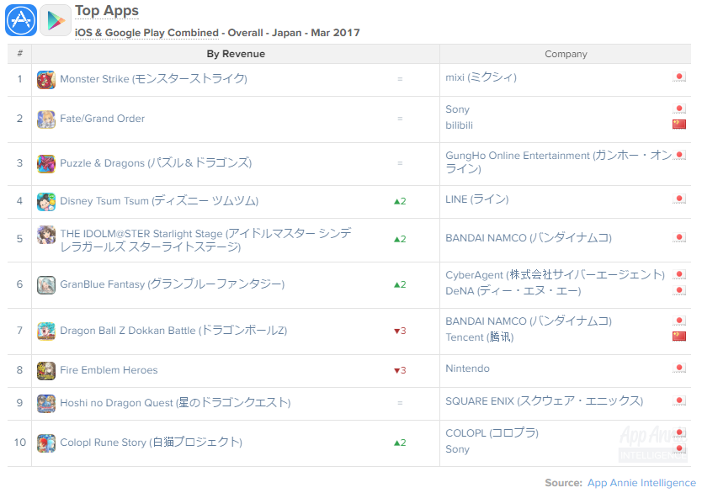Open the Disney Tsum Tsum app icon

point(46,202)
